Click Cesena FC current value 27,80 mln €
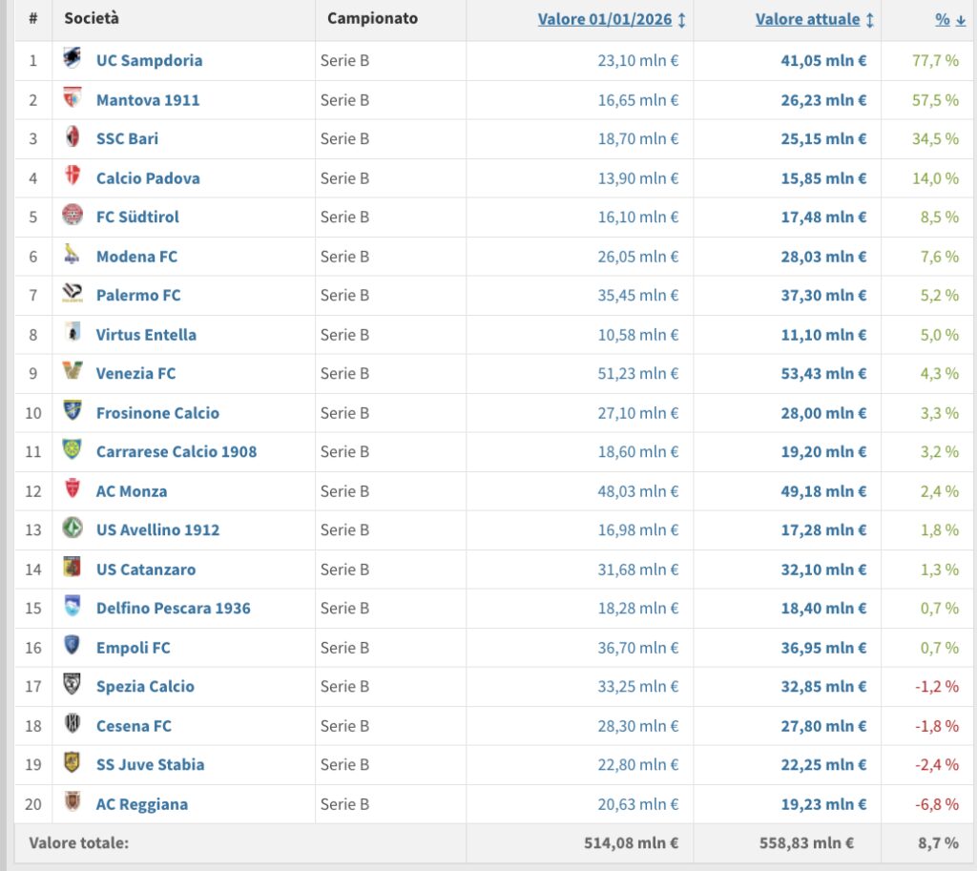The image size is (977, 871). point(823,726)
